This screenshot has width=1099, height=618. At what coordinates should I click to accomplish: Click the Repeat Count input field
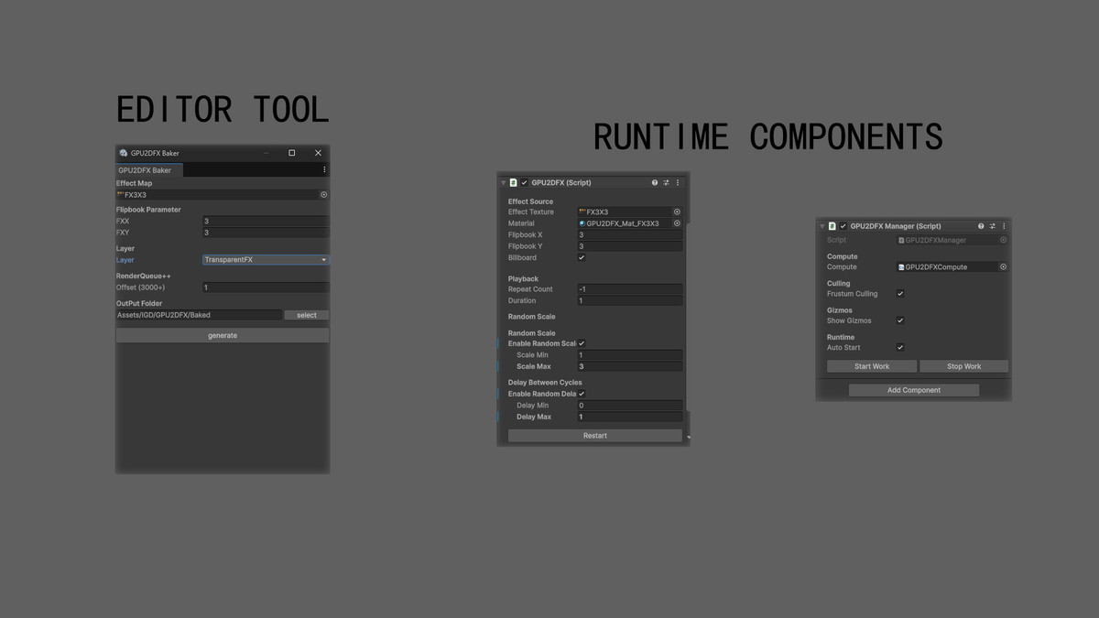click(629, 289)
